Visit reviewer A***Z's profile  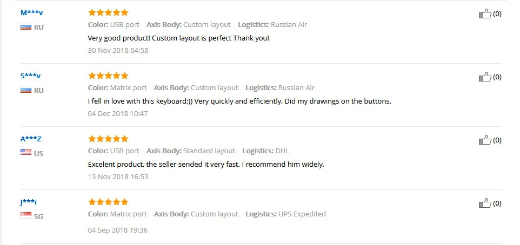click(31, 139)
